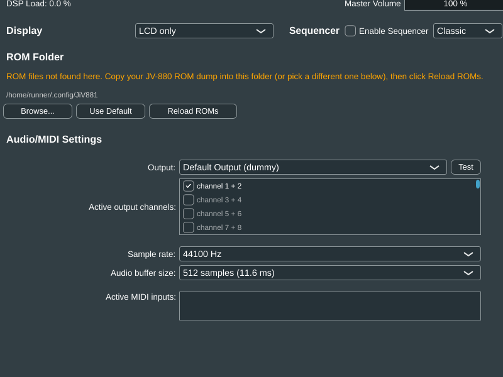
Task: Open the Display mode dropdown showing LCD only
Action: coord(204,31)
